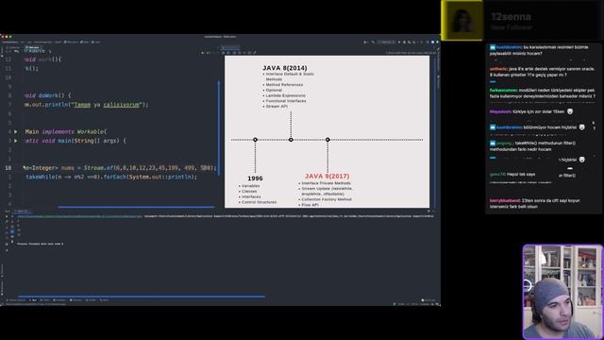Screen dimensions: 604x340
Task: Open Run panel options gear
Action: point(428,211)
